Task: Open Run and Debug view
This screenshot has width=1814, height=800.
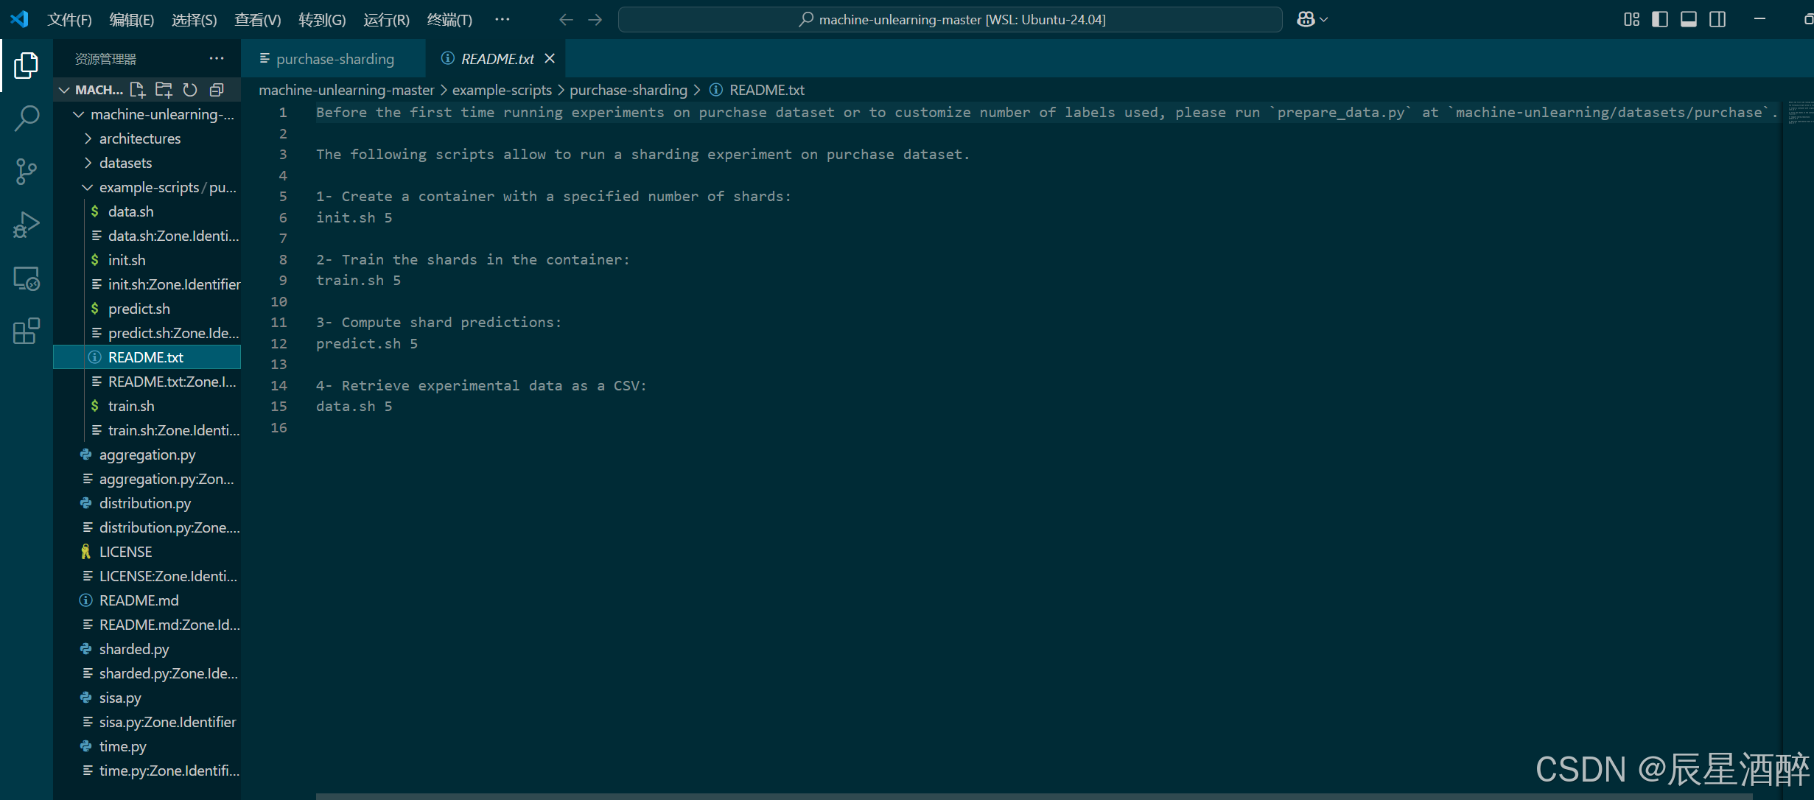Action: [27, 225]
